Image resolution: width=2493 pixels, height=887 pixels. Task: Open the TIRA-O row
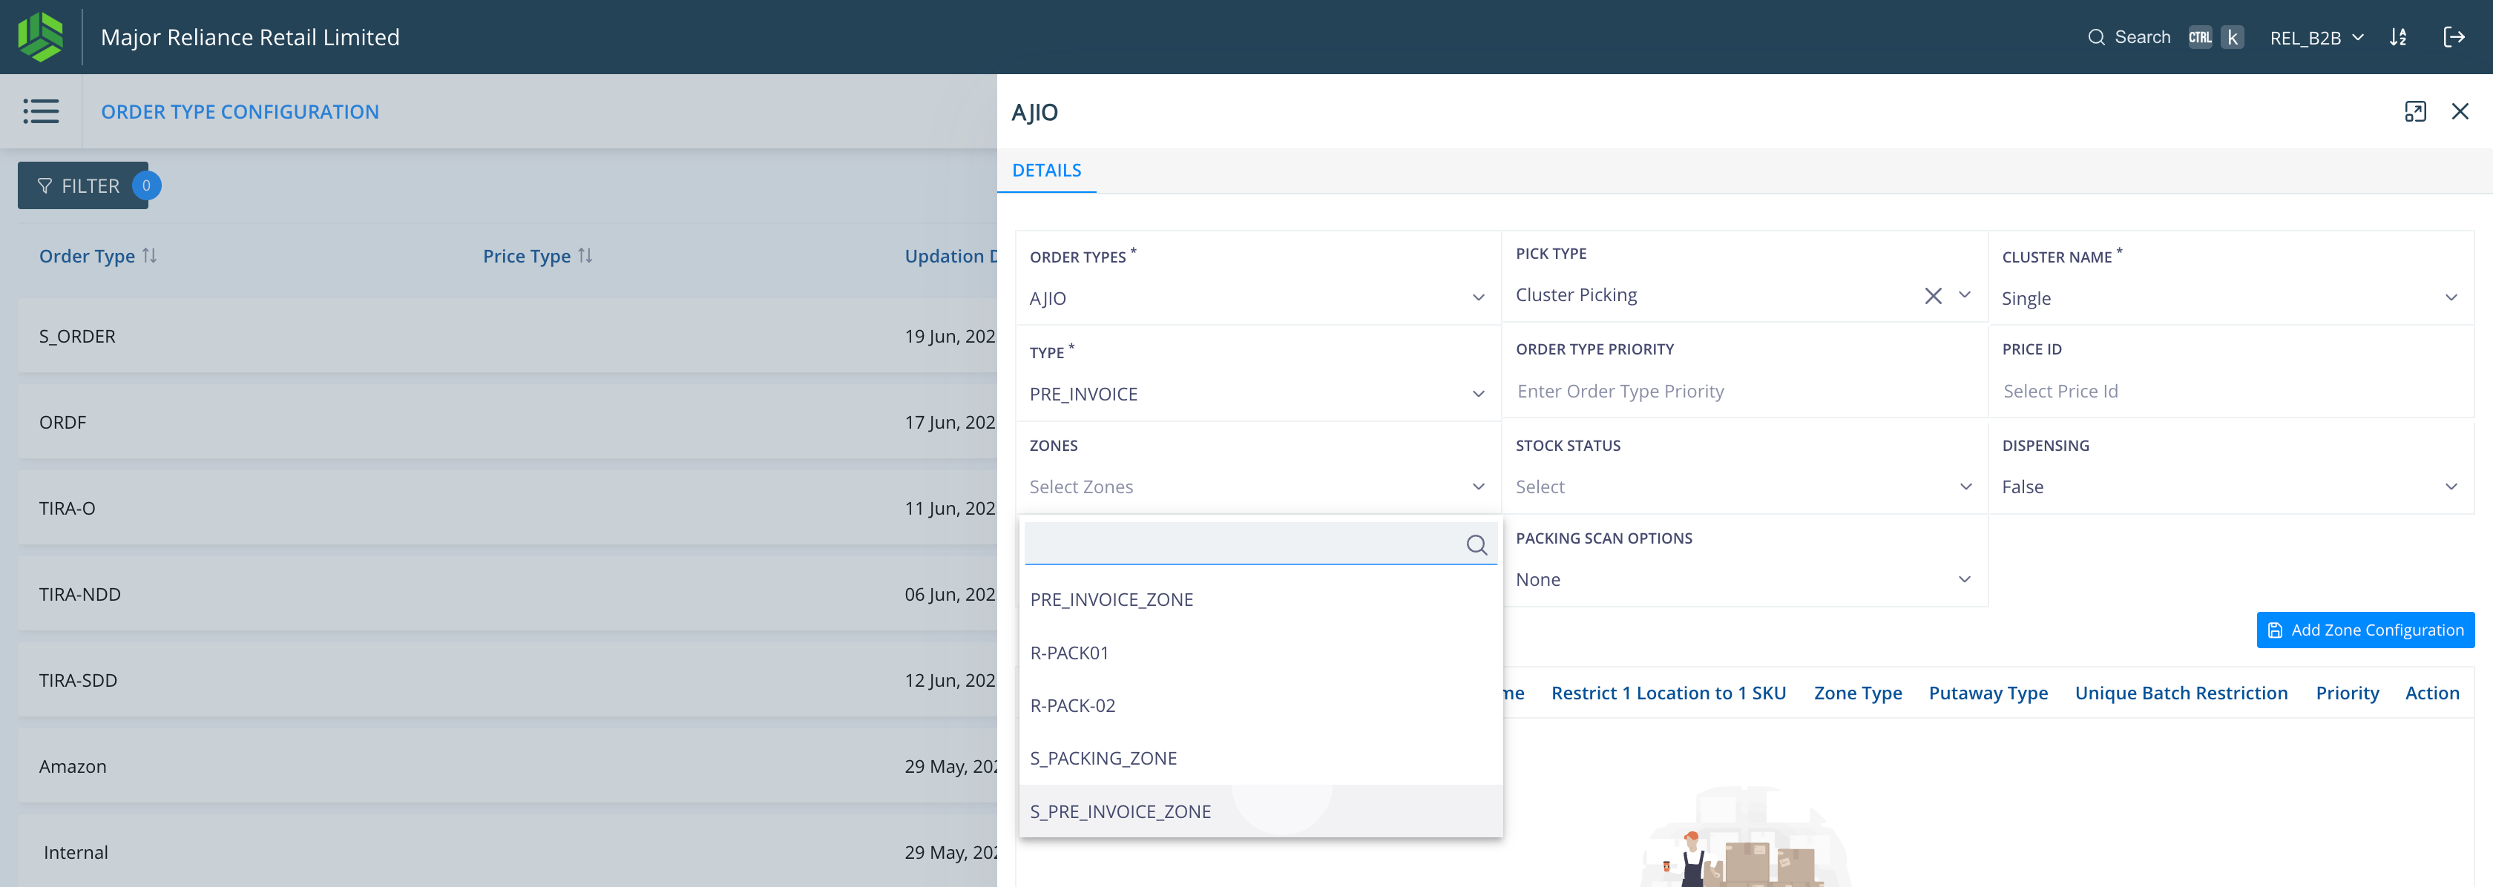(x=507, y=508)
